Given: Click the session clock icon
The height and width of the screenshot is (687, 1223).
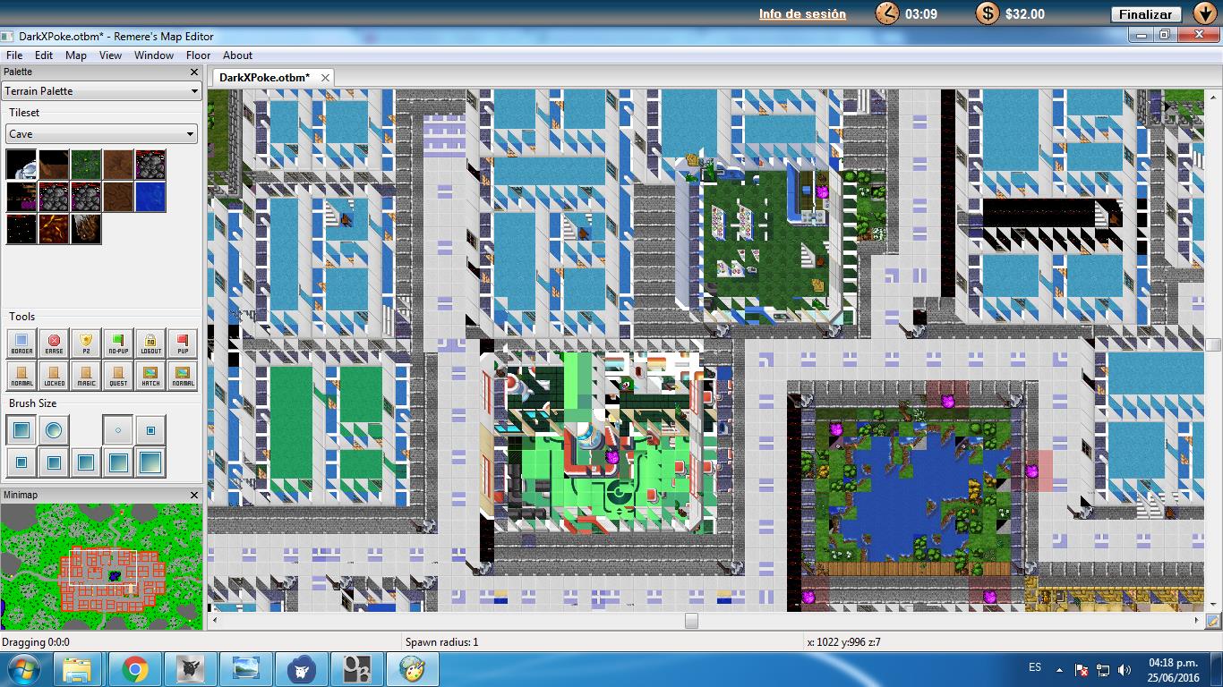Looking at the screenshot, I should (886, 13).
